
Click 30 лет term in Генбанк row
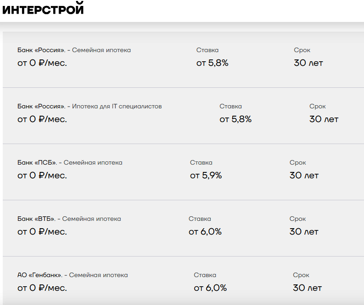coord(307,288)
